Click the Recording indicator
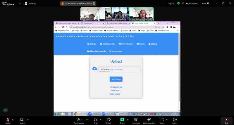This screenshot has width=234, height=125. click(192, 3)
